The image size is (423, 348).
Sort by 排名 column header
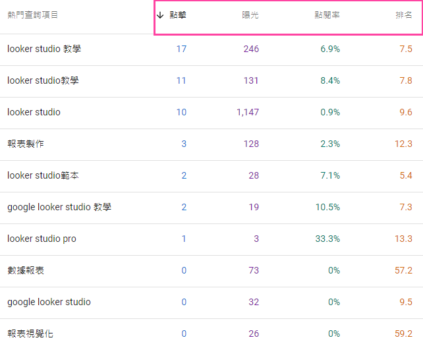404,15
